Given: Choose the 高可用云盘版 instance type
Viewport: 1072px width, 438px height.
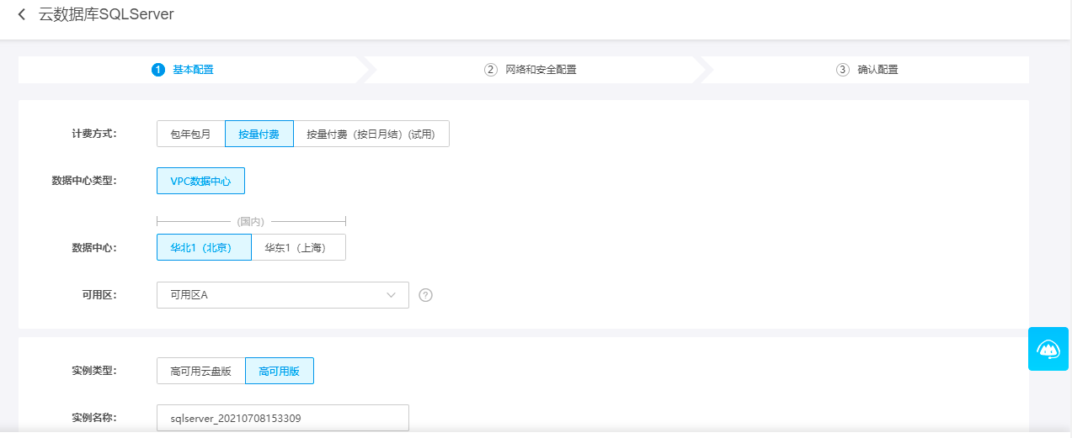Looking at the screenshot, I should click(x=200, y=371).
